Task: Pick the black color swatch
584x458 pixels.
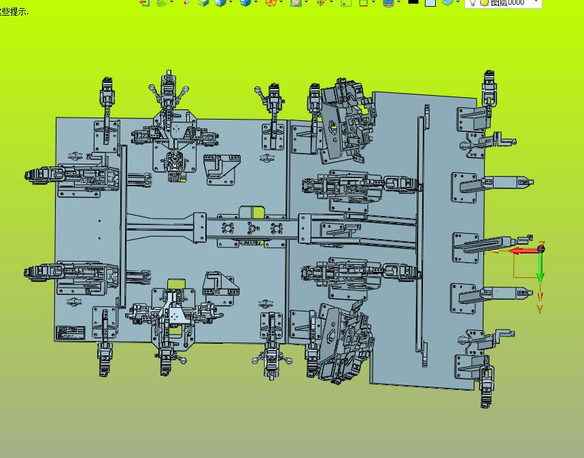Action: click(x=413, y=2)
